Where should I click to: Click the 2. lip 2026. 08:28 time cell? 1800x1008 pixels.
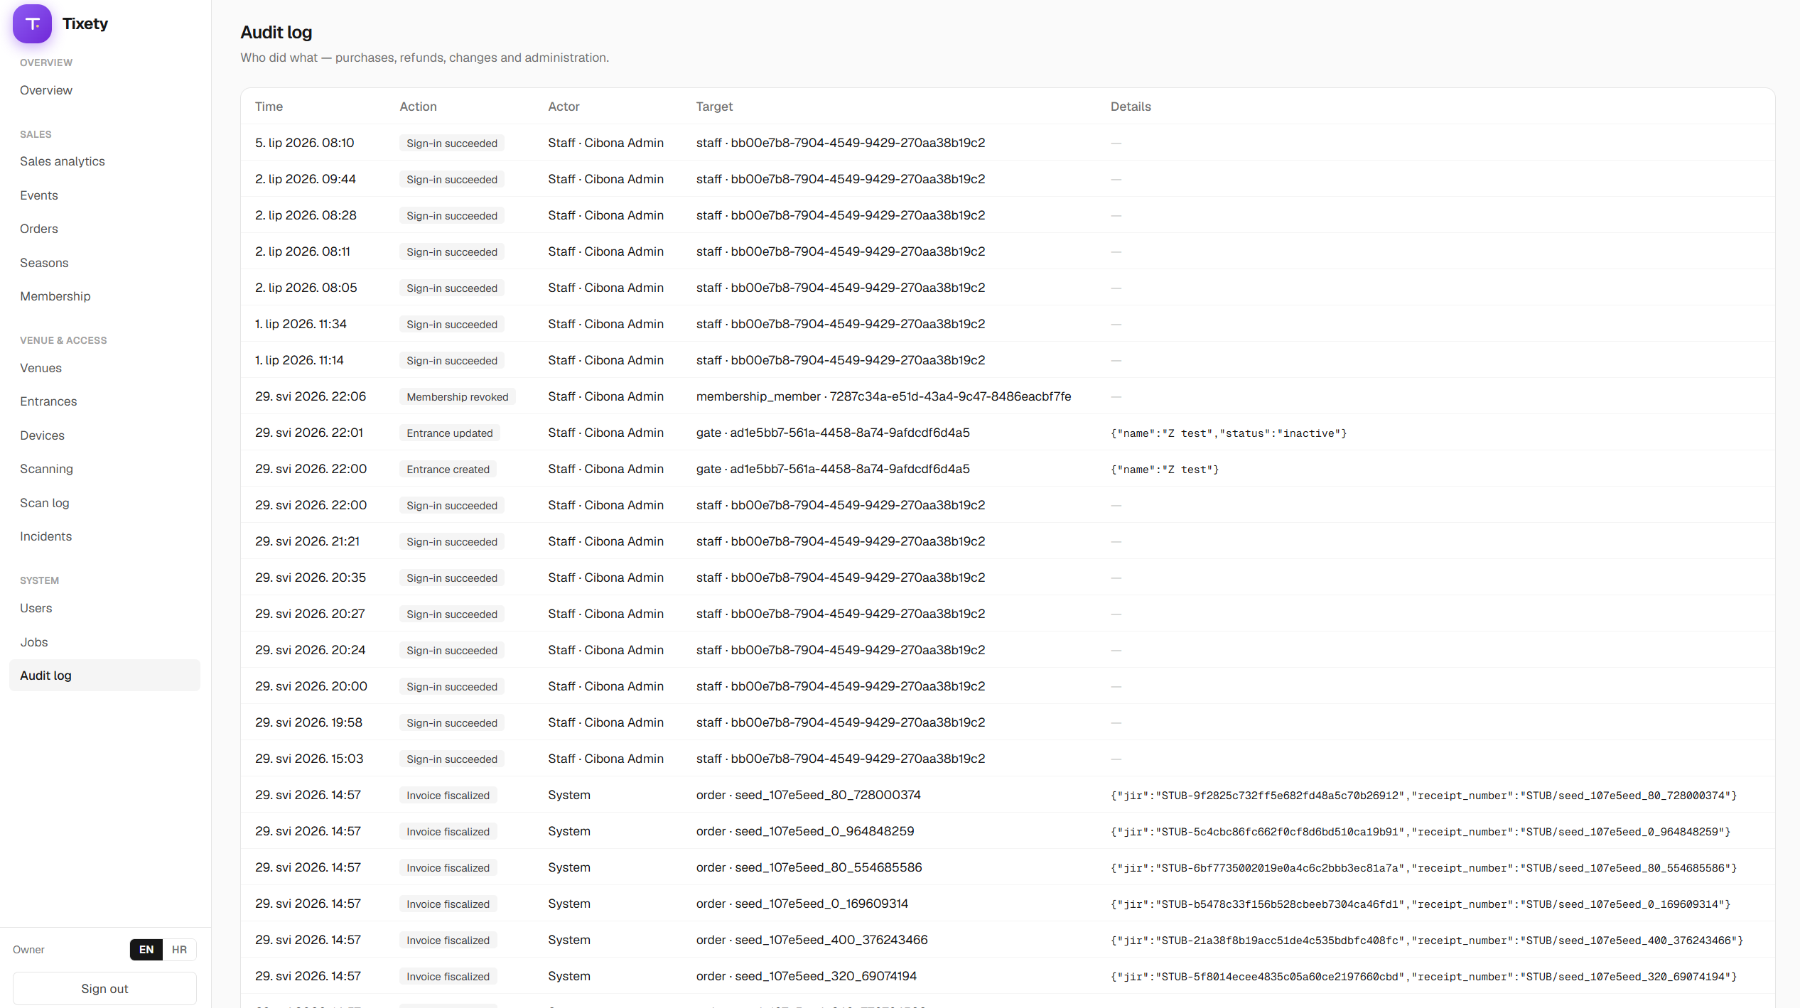306,215
